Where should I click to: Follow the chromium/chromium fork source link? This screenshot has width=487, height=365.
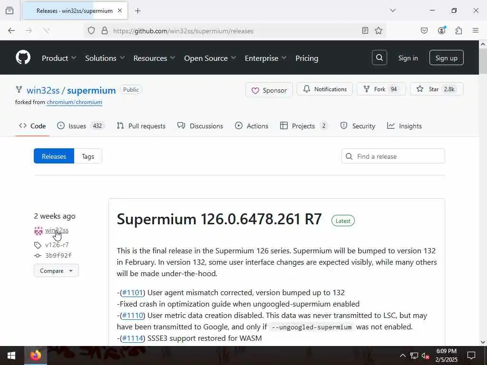coord(74,102)
